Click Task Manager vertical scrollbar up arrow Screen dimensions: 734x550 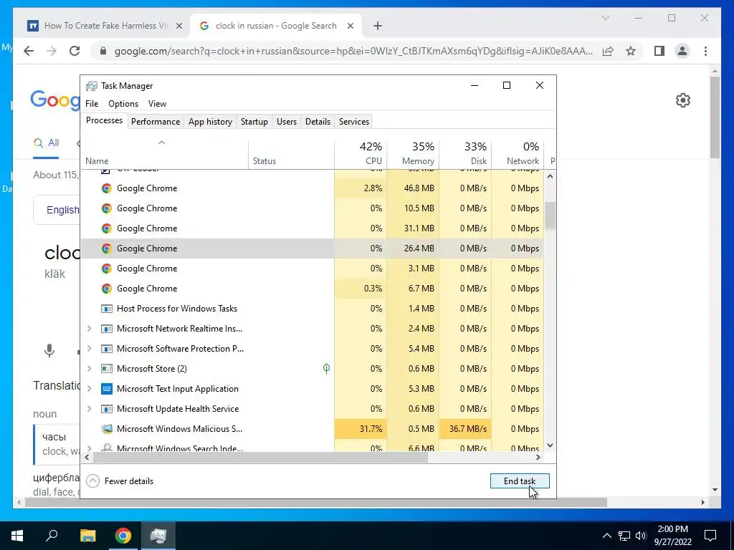(x=550, y=176)
